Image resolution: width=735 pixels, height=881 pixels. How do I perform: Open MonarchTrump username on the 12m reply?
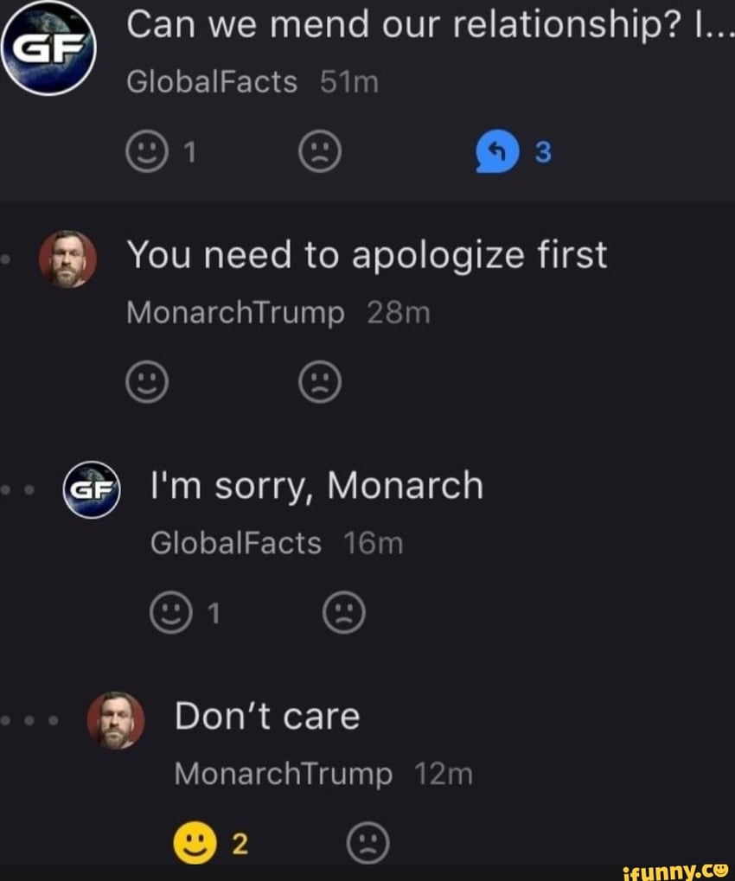tap(284, 774)
